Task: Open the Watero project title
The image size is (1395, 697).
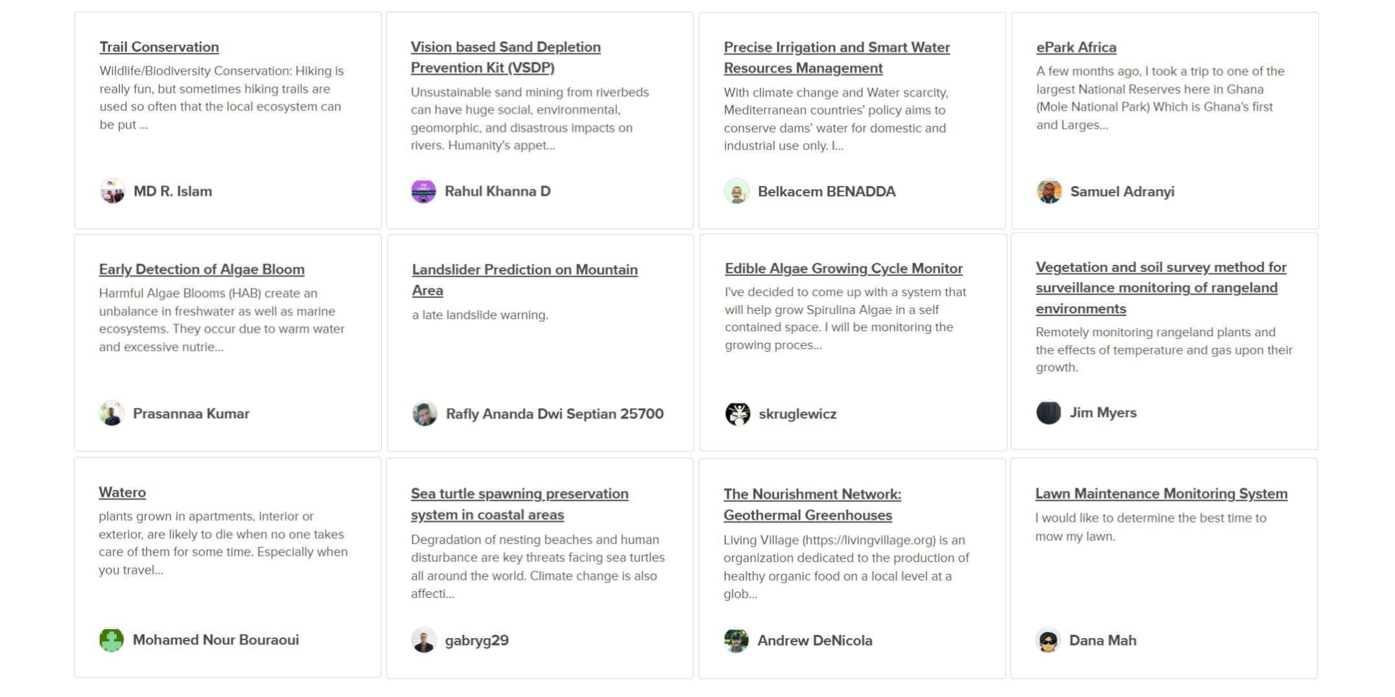Action: pyautogui.click(x=122, y=492)
